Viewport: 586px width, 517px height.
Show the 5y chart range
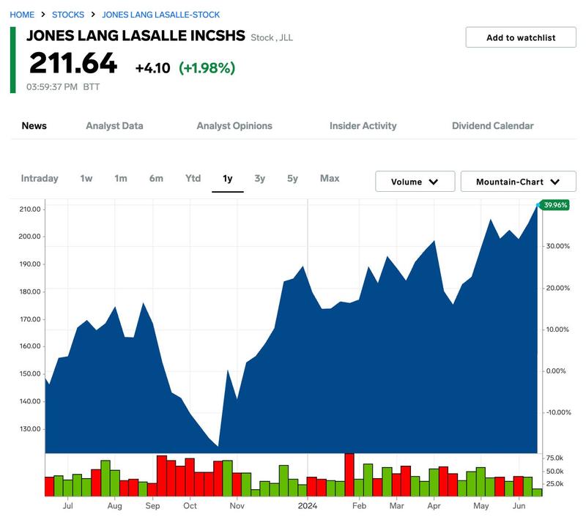point(292,179)
